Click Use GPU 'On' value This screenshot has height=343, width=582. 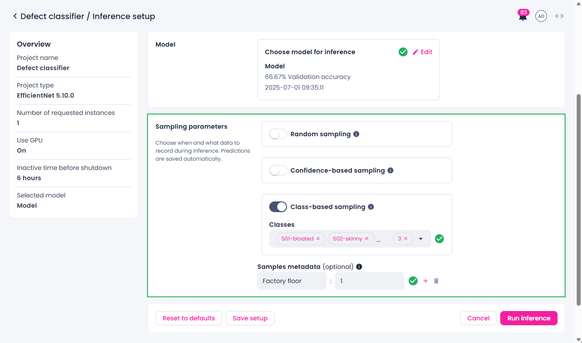(x=21, y=150)
